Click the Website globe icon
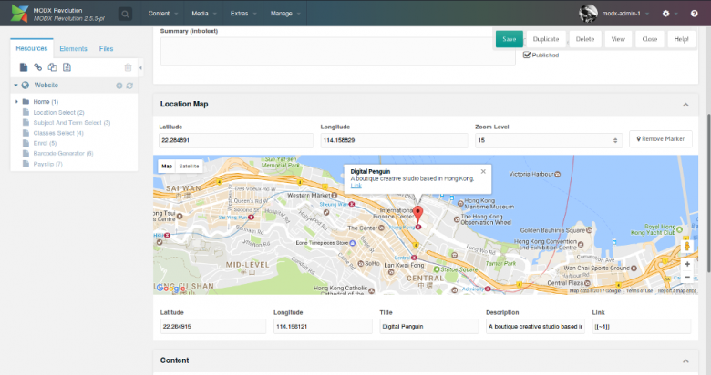The width and height of the screenshot is (711, 375). (x=26, y=86)
